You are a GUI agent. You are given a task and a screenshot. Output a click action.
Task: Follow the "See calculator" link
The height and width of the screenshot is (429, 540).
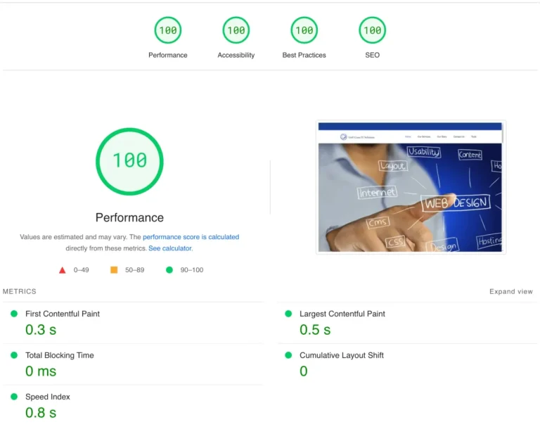[169, 248]
